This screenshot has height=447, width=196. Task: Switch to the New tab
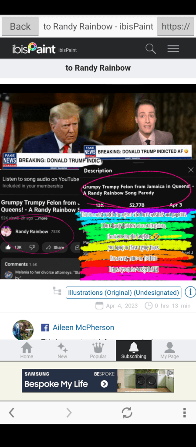tap(62, 350)
